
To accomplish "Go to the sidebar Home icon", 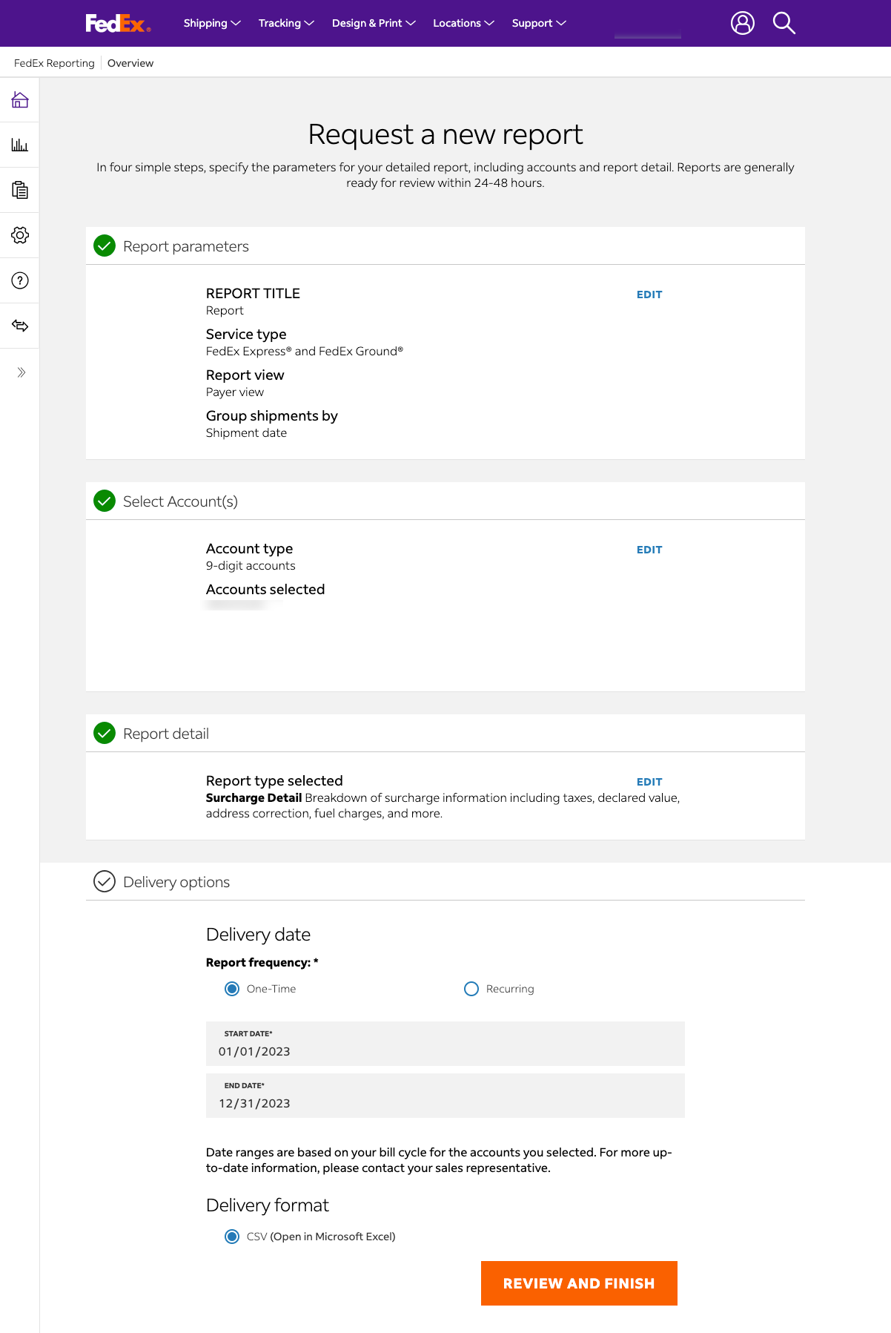I will tap(20, 99).
